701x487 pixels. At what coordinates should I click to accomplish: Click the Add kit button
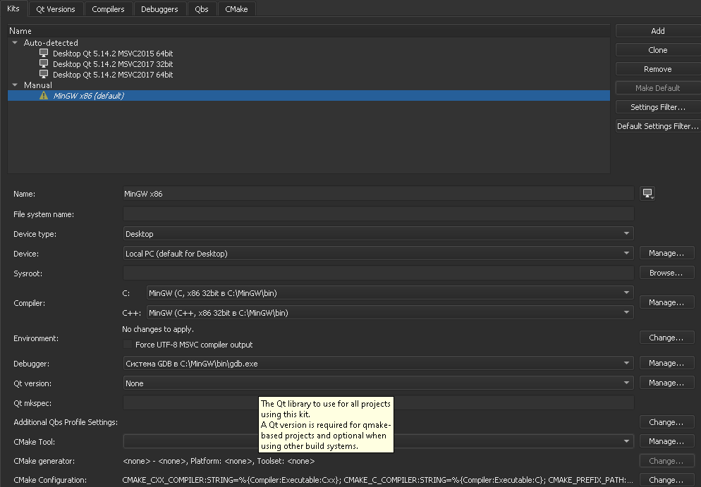coord(658,31)
